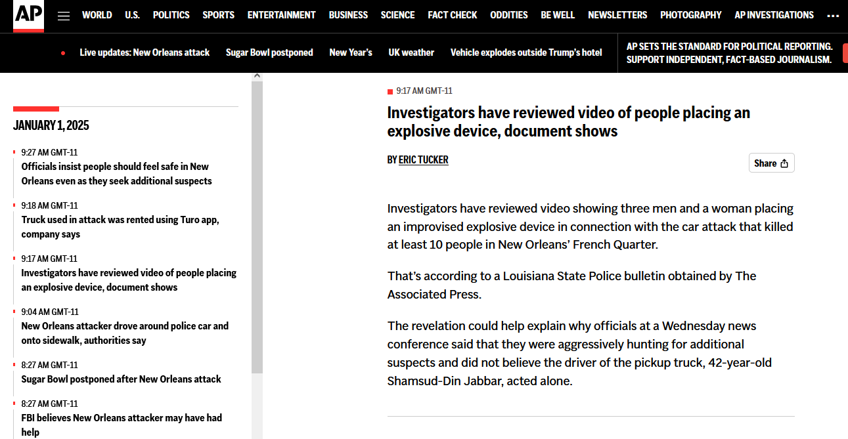
Task: Open author Eric Tucker's page
Action: pos(424,160)
